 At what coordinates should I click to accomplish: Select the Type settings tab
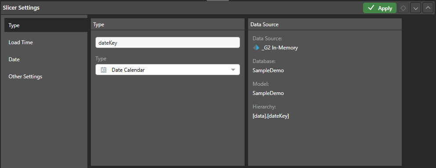[x=46, y=25]
